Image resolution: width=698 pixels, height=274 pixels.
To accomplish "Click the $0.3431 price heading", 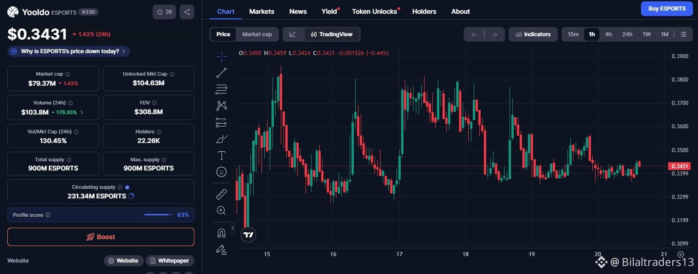I will pyautogui.click(x=37, y=34).
